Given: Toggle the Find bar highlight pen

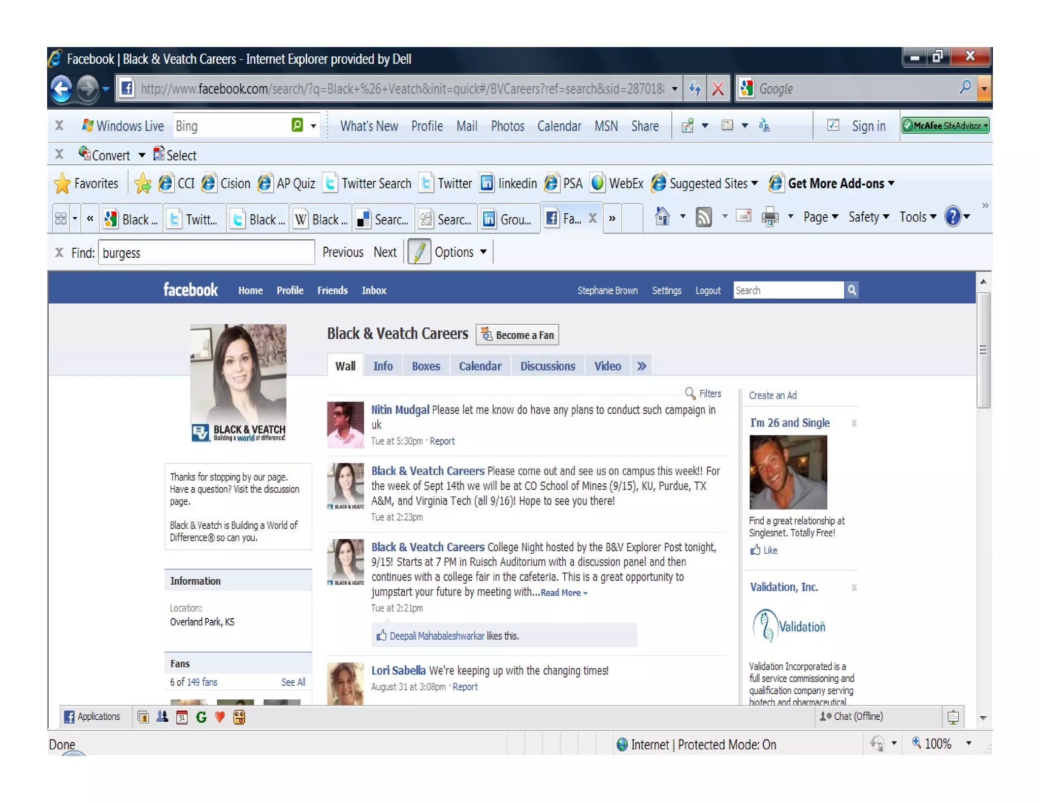Looking at the screenshot, I should point(419,252).
